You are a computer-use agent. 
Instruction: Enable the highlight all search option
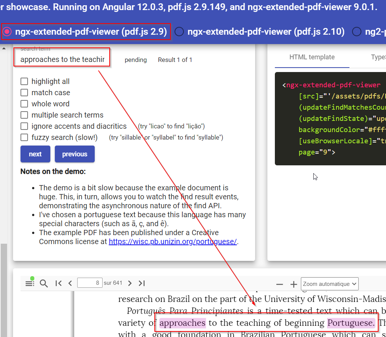click(x=24, y=81)
